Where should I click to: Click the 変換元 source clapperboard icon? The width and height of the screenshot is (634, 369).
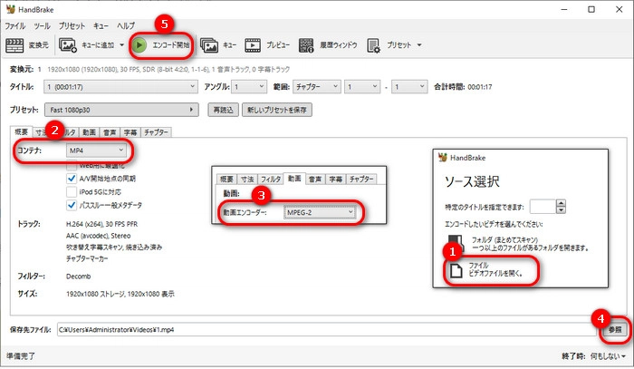coord(14,45)
